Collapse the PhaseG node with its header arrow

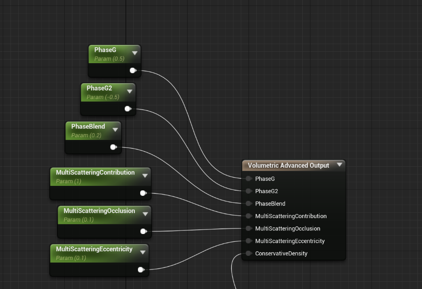(135, 52)
